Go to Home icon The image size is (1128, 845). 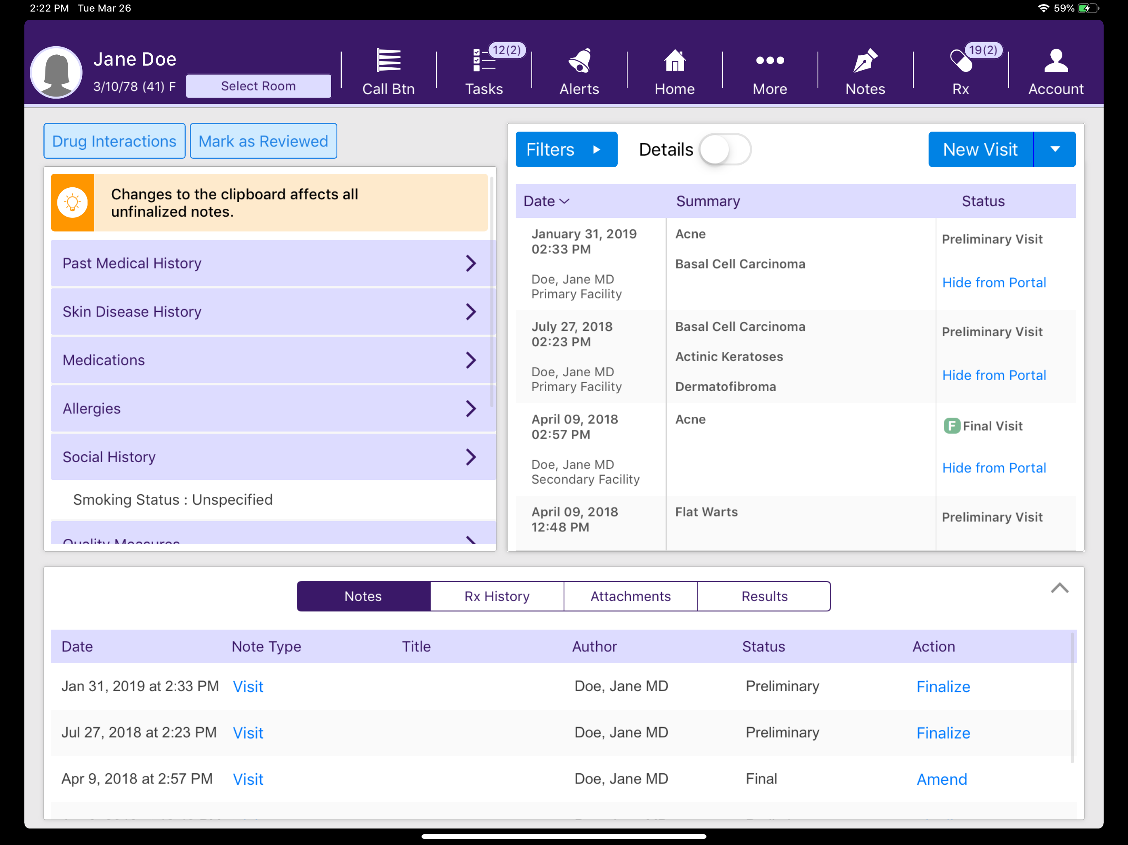[x=675, y=61]
